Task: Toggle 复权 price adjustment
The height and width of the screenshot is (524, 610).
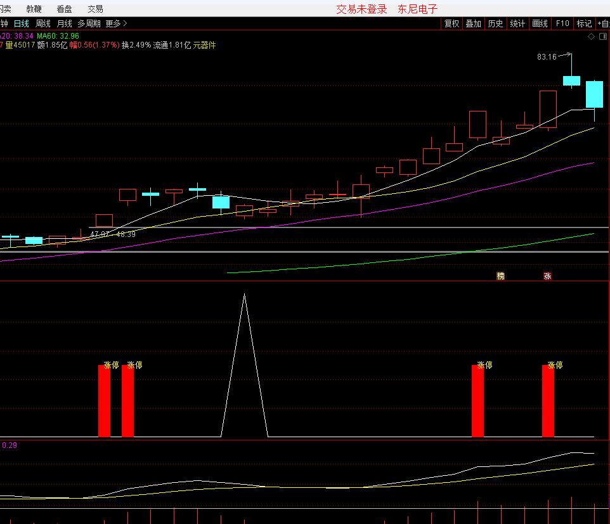Action: (x=451, y=23)
